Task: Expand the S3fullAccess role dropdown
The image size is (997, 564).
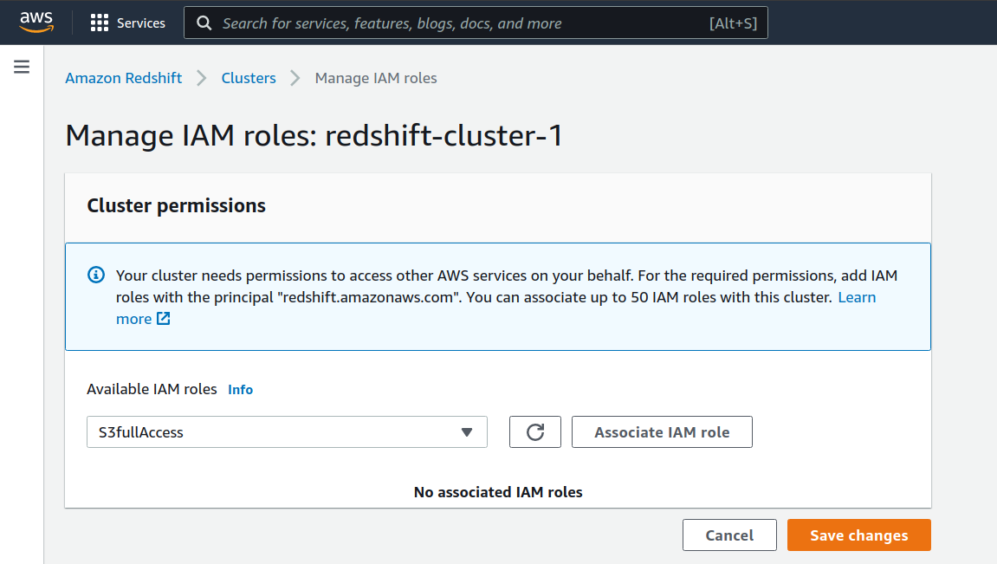Action: 287,432
